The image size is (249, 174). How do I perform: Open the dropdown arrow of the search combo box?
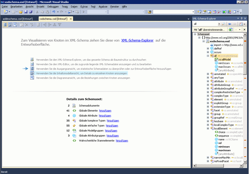pos(219,24)
